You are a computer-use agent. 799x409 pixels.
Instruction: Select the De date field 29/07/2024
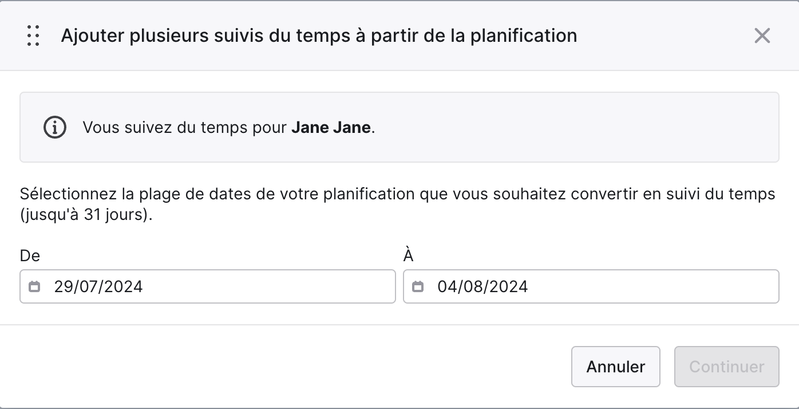(208, 286)
